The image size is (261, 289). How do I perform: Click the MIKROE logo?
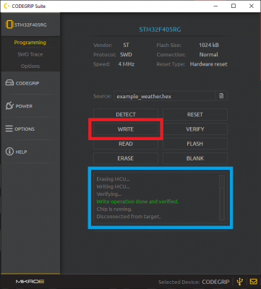tap(30, 281)
